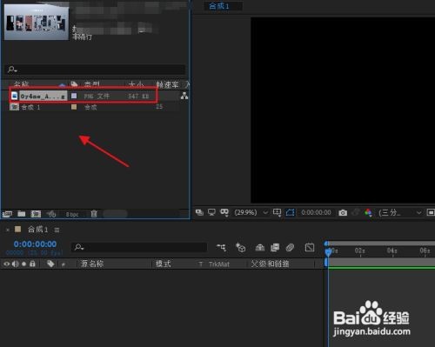Create a new folder in project panel

click(x=22, y=214)
